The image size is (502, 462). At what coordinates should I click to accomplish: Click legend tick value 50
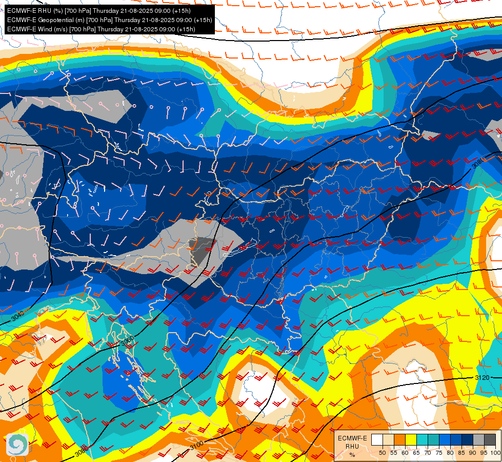[x=383, y=453]
